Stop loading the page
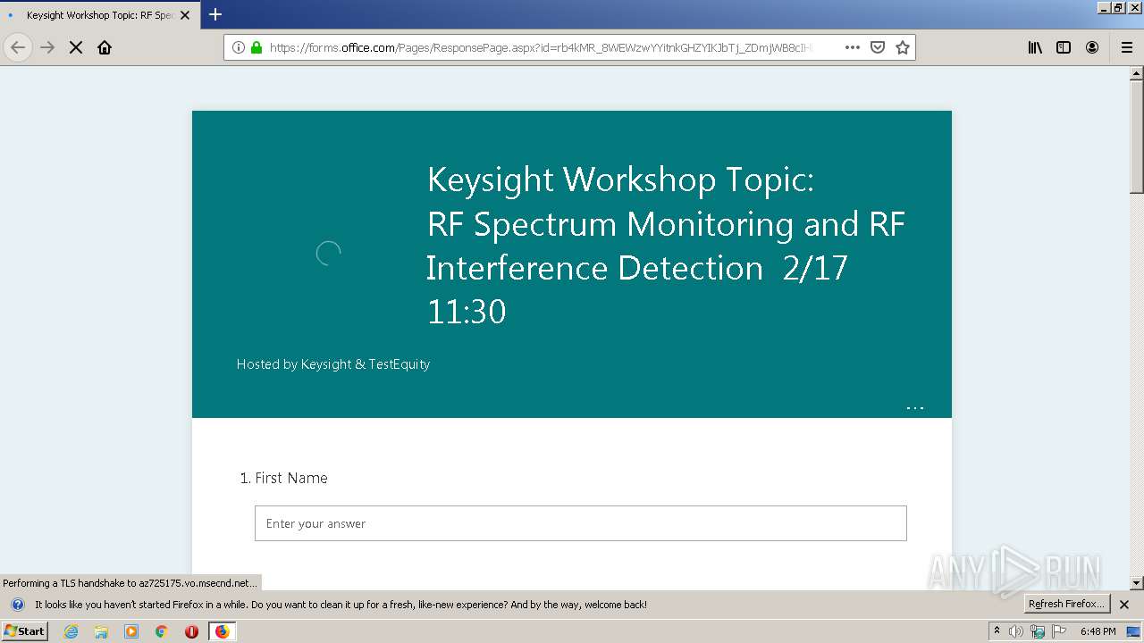This screenshot has width=1144, height=643. 76,47
